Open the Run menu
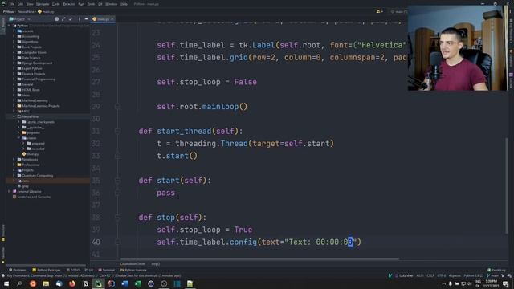Viewport: 514px width, 289px height. 81,4
